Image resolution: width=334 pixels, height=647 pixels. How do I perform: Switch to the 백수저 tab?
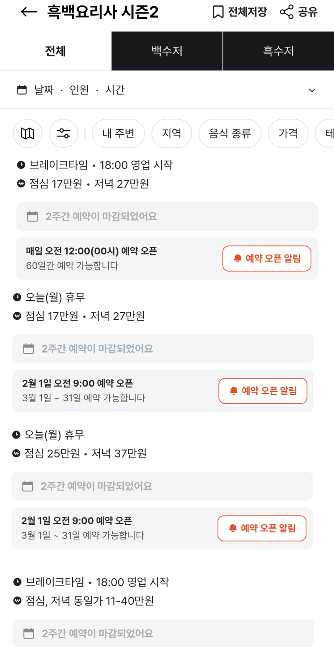(167, 51)
